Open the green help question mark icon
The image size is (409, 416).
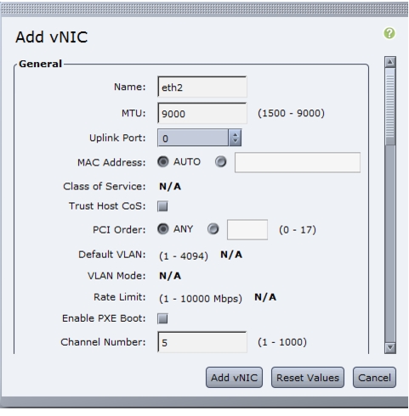389,33
